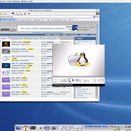Screen dimensions: 131x131
Task: Click the Think Ahead penguin splash image
Action: click(79, 61)
